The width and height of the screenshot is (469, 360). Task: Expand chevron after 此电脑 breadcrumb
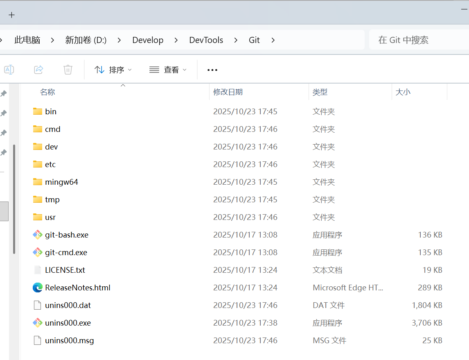[x=53, y=40]
